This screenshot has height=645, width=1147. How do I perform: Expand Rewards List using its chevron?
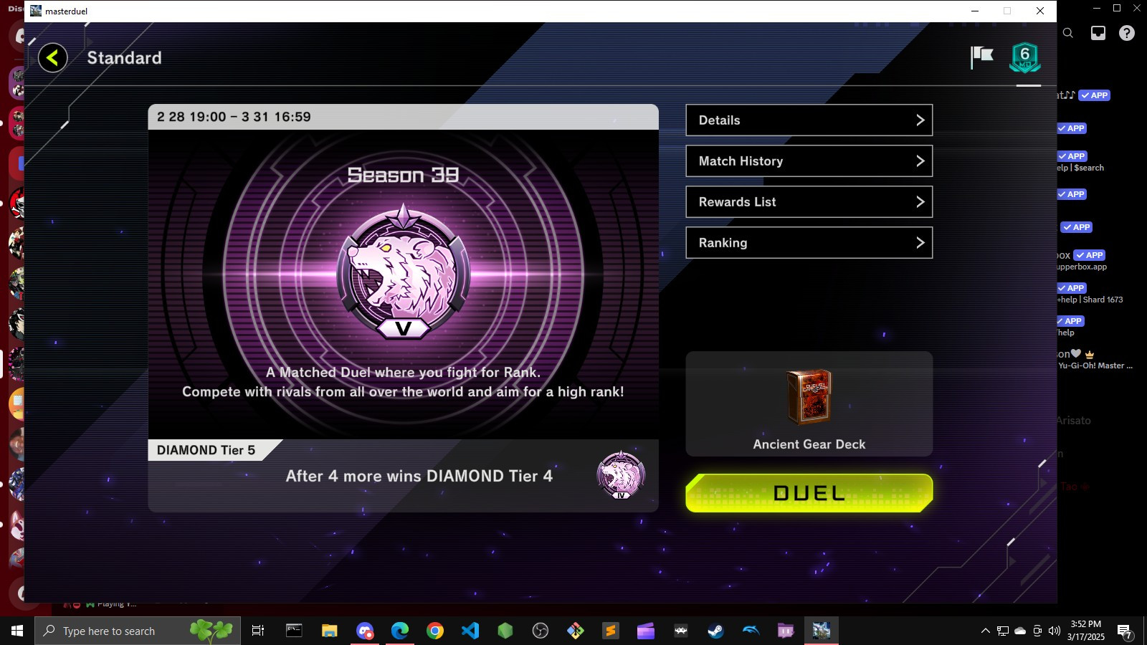point(920,202)
